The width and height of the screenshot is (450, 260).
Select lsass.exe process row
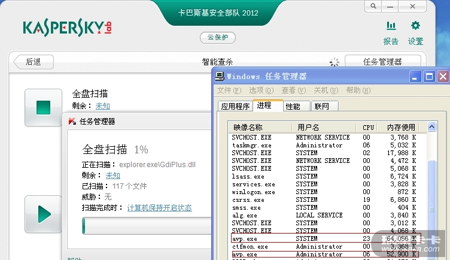(324, 176)
